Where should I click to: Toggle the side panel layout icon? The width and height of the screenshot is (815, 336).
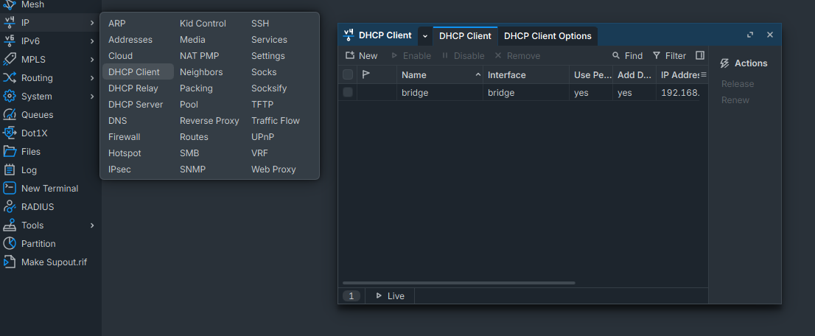pos(699,56)
